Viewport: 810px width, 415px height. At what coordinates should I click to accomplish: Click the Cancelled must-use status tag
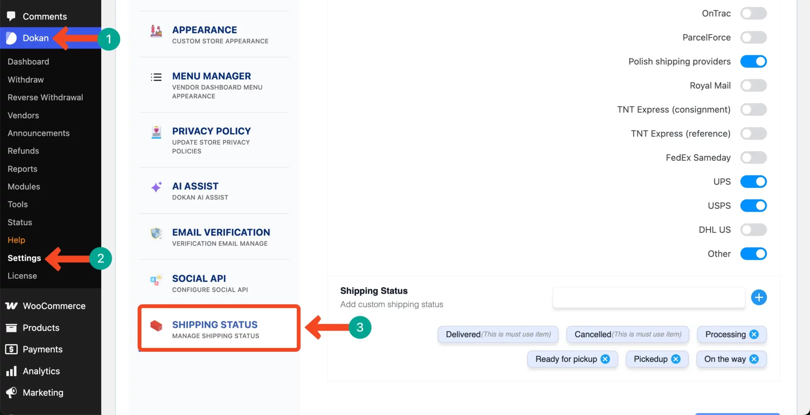pyautogui.click(x=628, y=334)
